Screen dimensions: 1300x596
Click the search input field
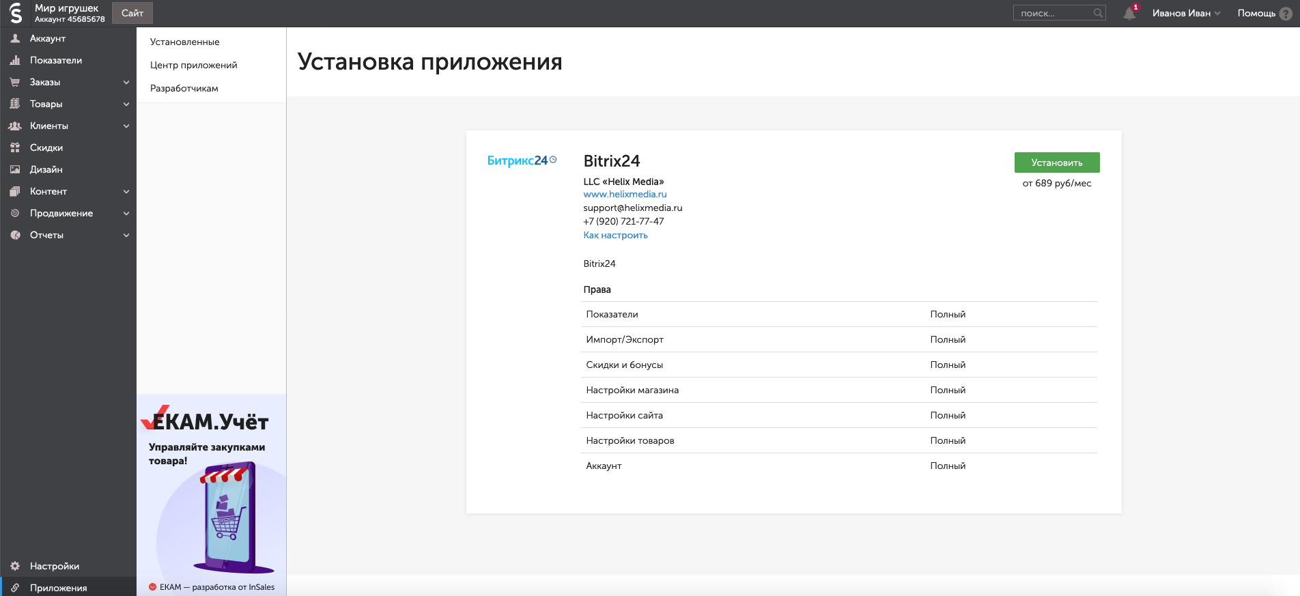1060,13
